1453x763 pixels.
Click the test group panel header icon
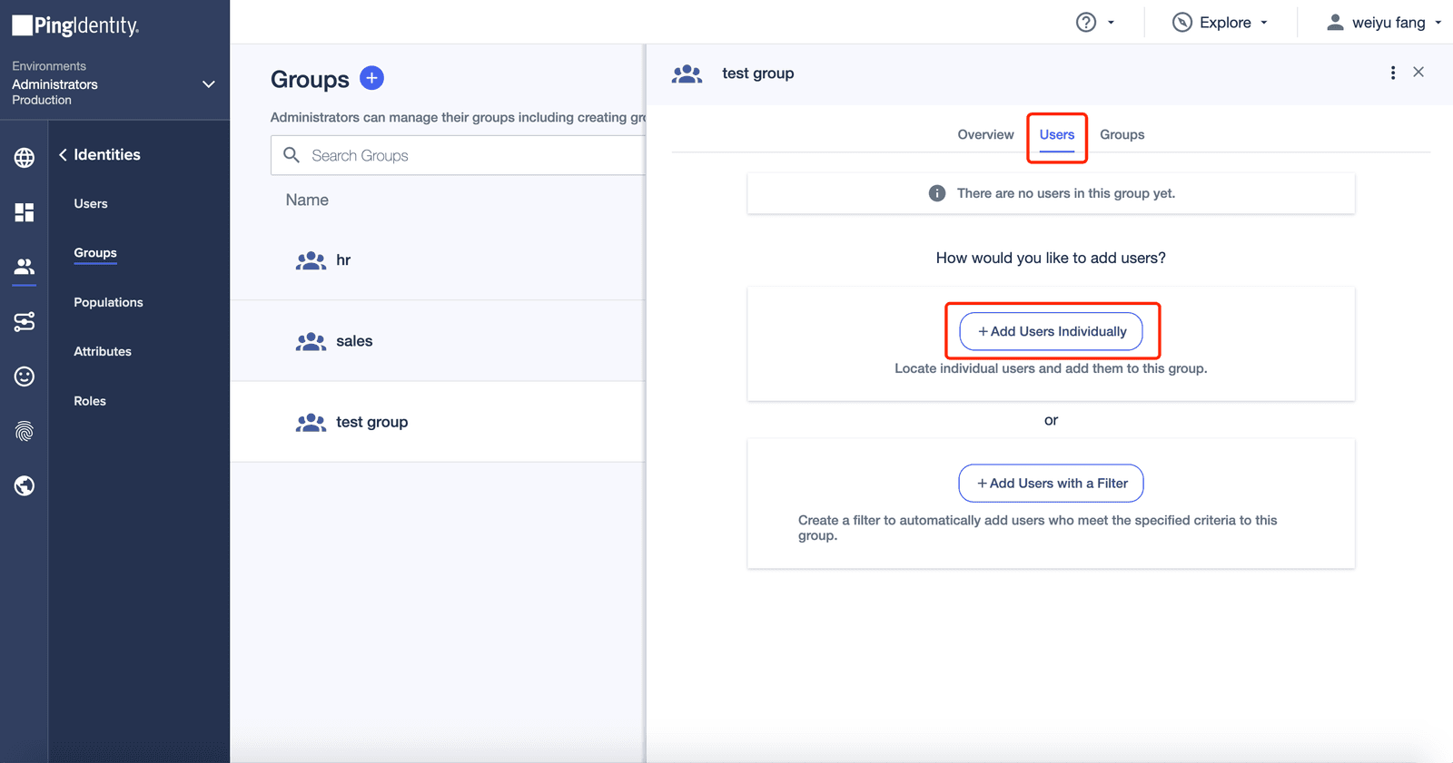tap(687, 73)
